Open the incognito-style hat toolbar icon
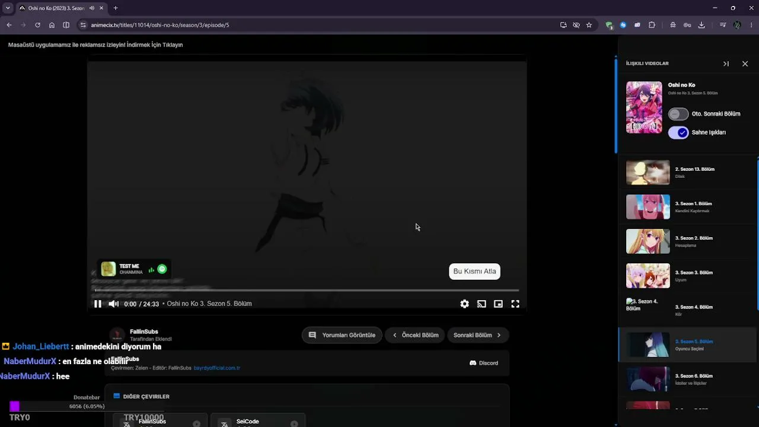This screenshot has width=759, height=427. point(672,25)
